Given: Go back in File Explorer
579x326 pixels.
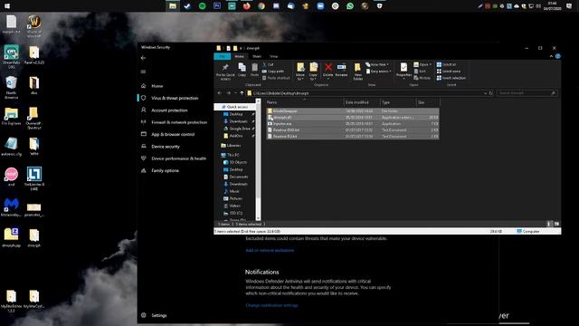Looking at the screenshot, I should click(x=220, y=93).
